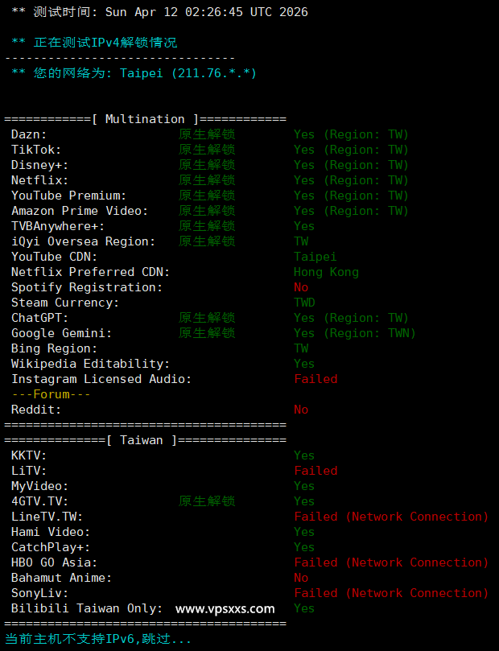Click the Reddit row label
The height and width of the screenshot is (651, 499).
[x=36, y=410]
